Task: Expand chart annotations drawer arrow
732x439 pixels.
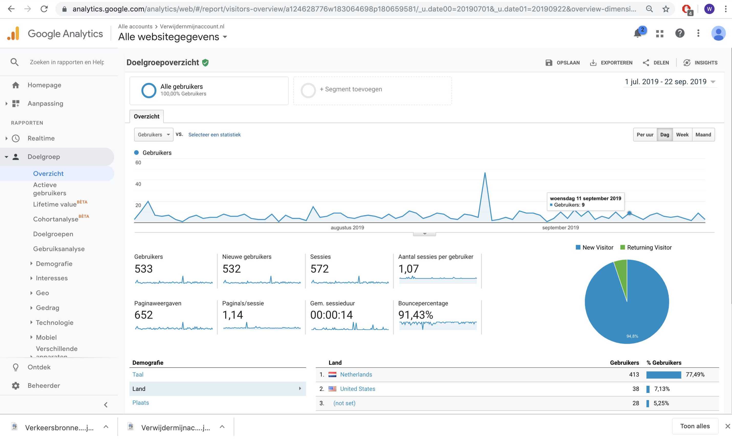Action: pos(424,234)
